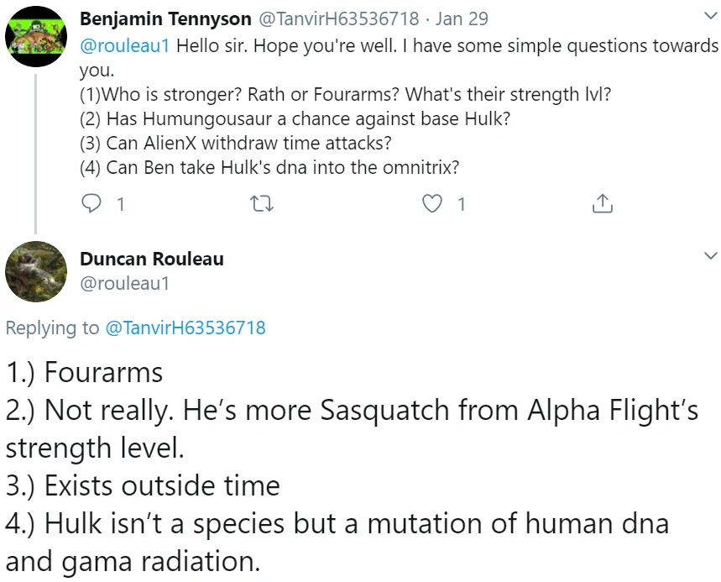Open the share tweet icon

pos(602,203)
